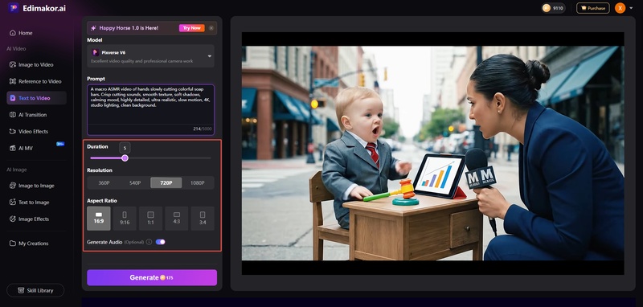Open the Pixverse V6 model dropdown

(150, 56)
